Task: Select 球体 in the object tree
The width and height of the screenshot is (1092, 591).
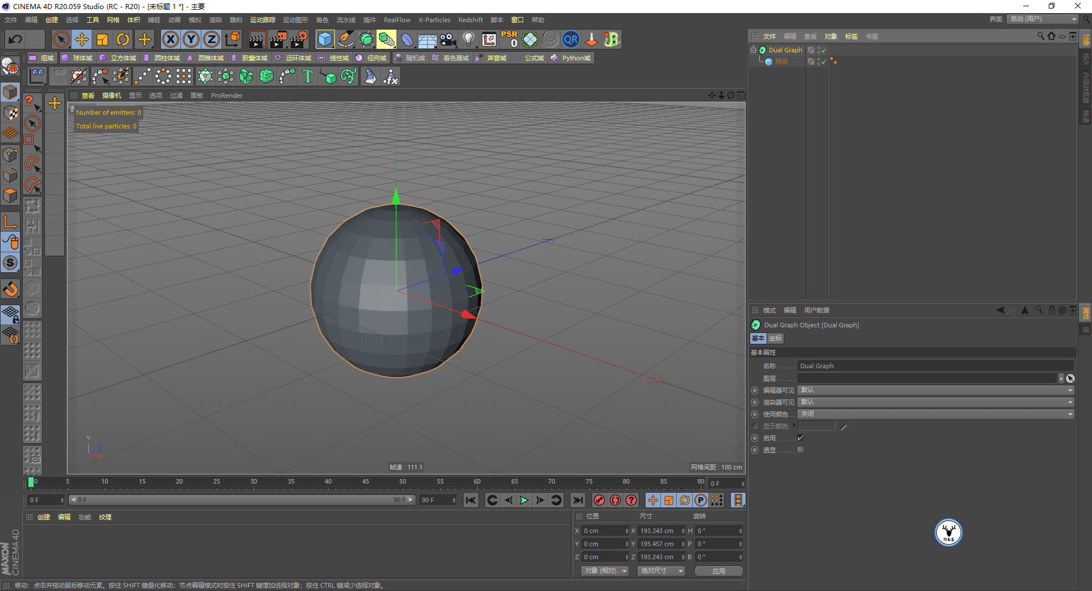Action: pos(781,61)
